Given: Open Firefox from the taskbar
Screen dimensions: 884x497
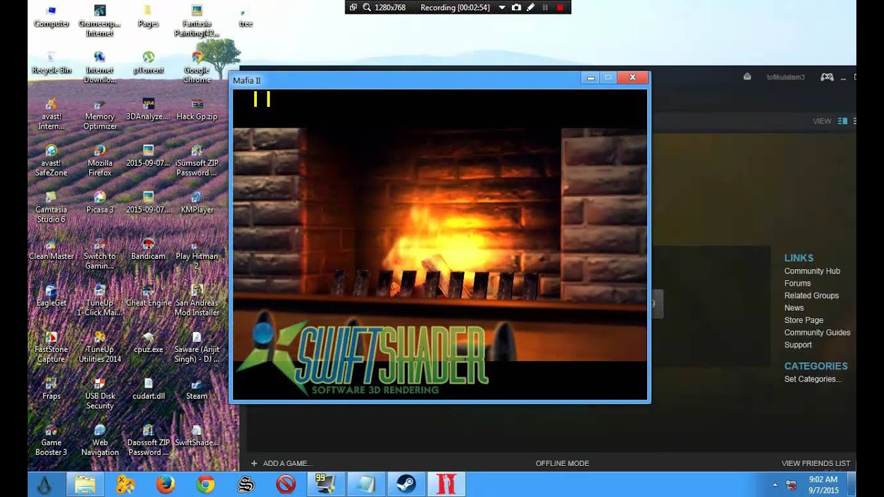Looking at the screenshot, I should point(165,485).
